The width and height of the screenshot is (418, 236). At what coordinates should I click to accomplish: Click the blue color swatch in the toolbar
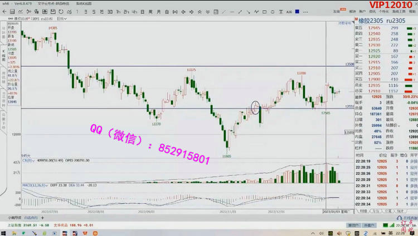tap(298, 10)
